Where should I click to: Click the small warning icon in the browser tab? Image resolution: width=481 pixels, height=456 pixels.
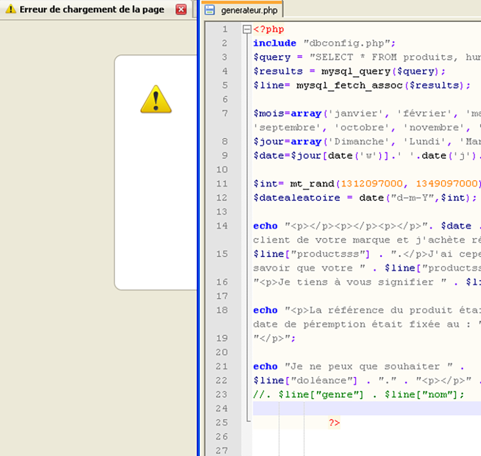11,9
